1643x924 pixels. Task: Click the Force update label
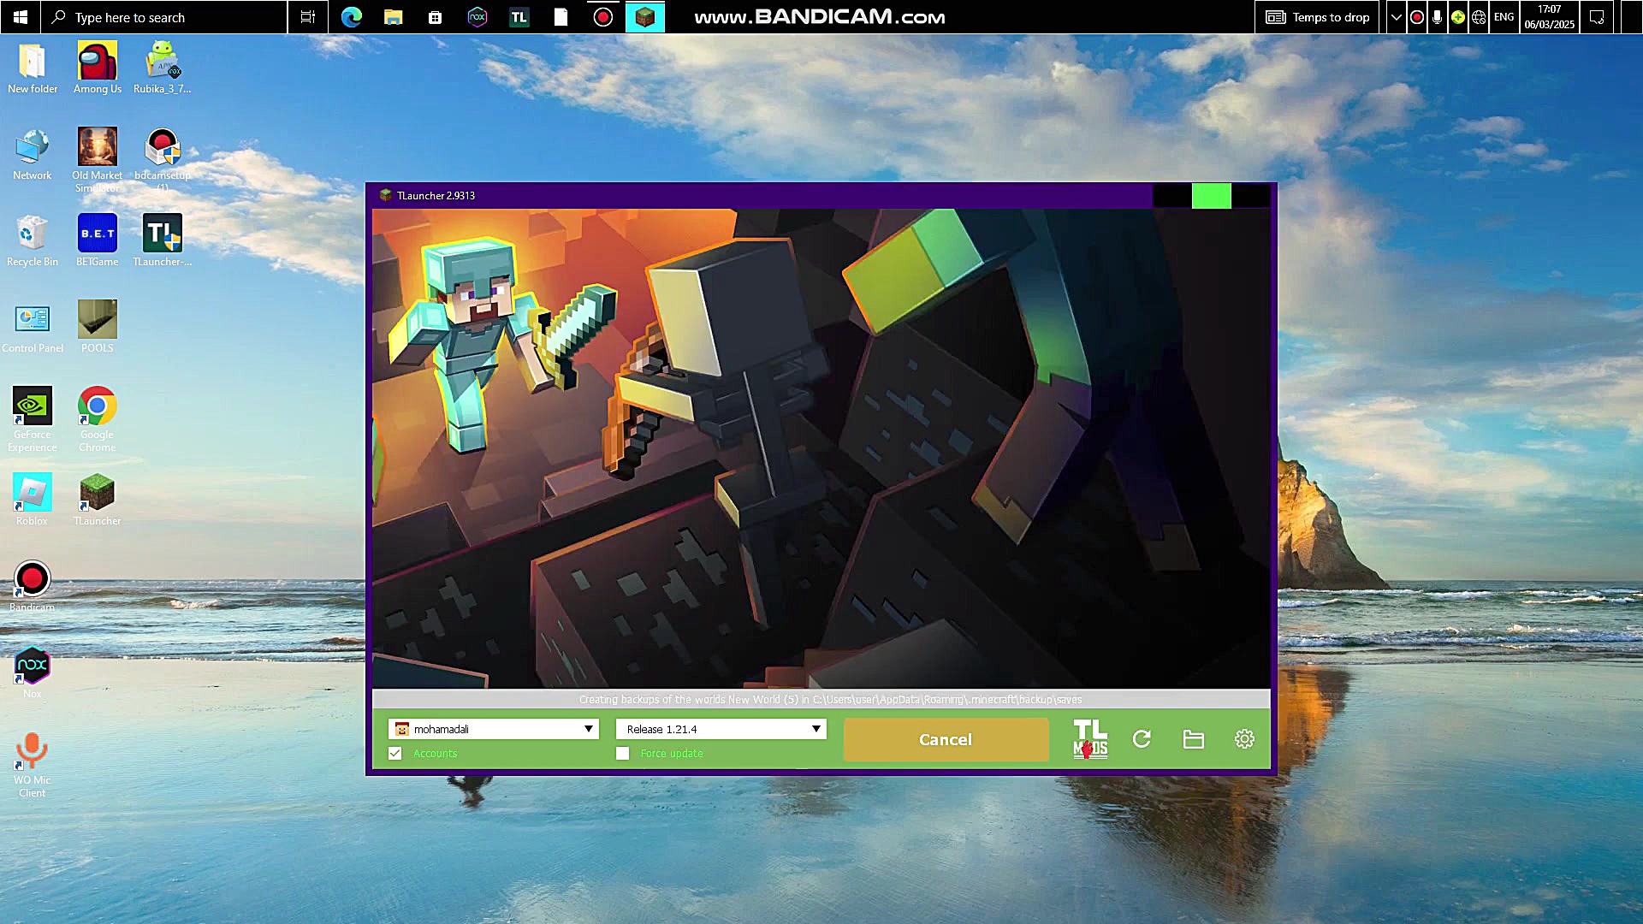click(x=671, y=754)
